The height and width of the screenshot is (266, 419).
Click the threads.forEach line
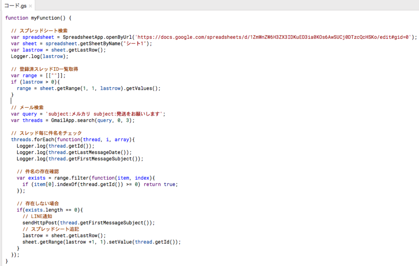pyautogui.click(x=73, y=140)
